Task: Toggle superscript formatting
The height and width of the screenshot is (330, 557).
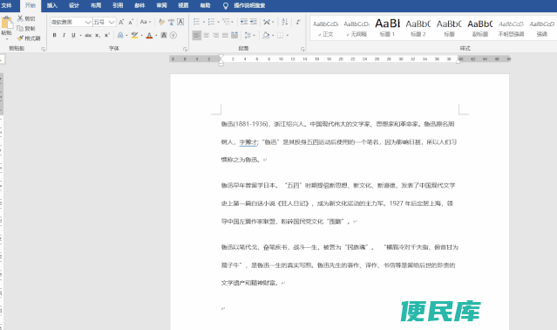Action: (106, 35)
